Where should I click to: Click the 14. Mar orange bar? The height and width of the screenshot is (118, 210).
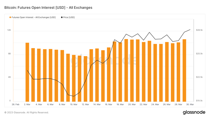point(97,75)
